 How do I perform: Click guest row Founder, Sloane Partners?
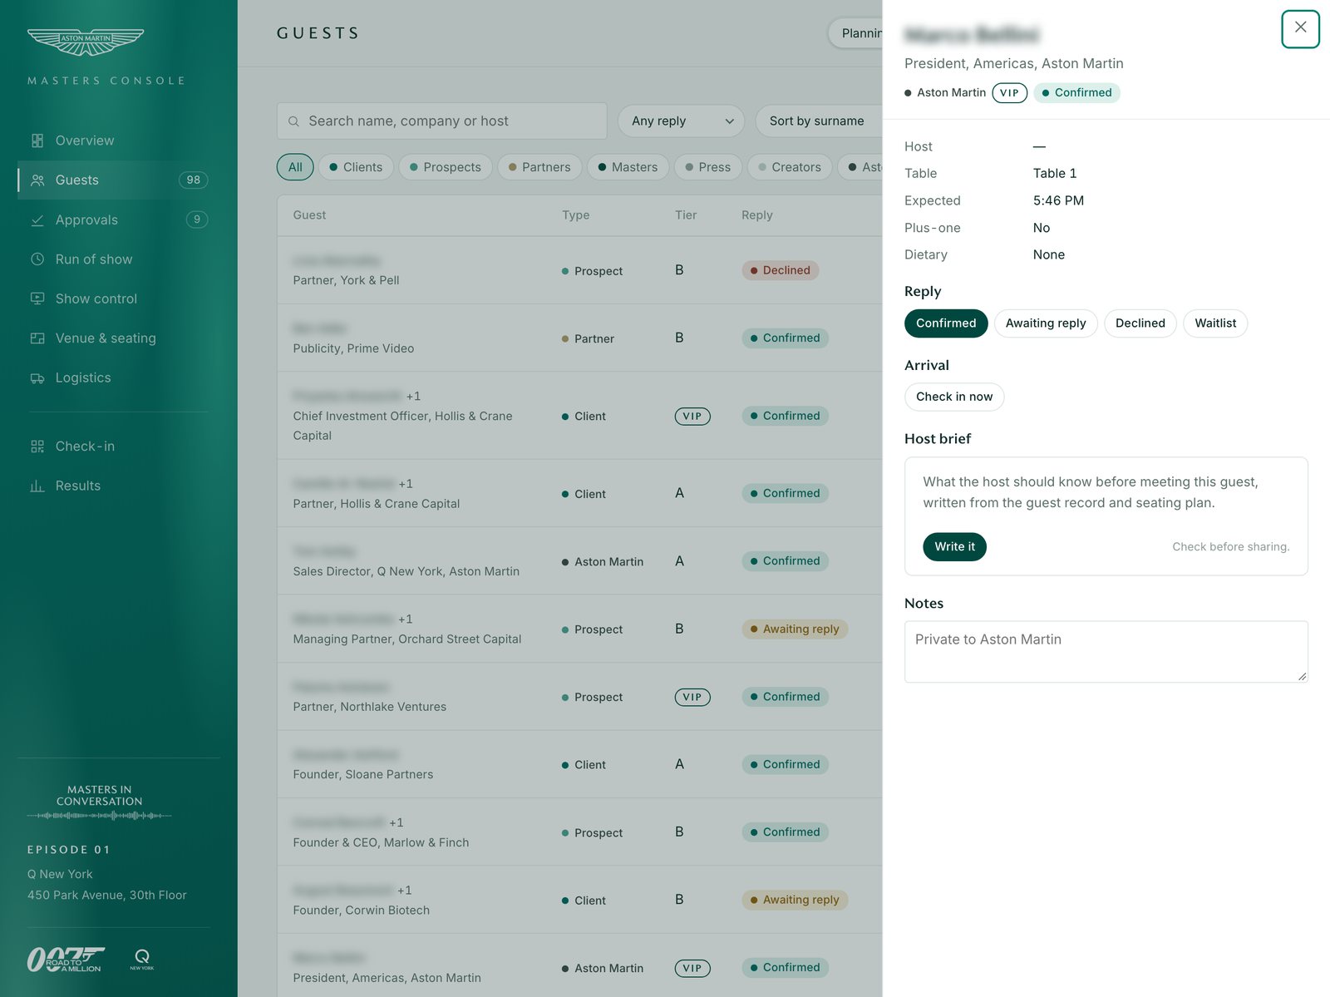tap(579, 764)
